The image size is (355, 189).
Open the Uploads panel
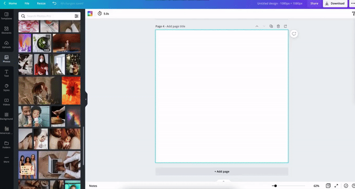6,44
